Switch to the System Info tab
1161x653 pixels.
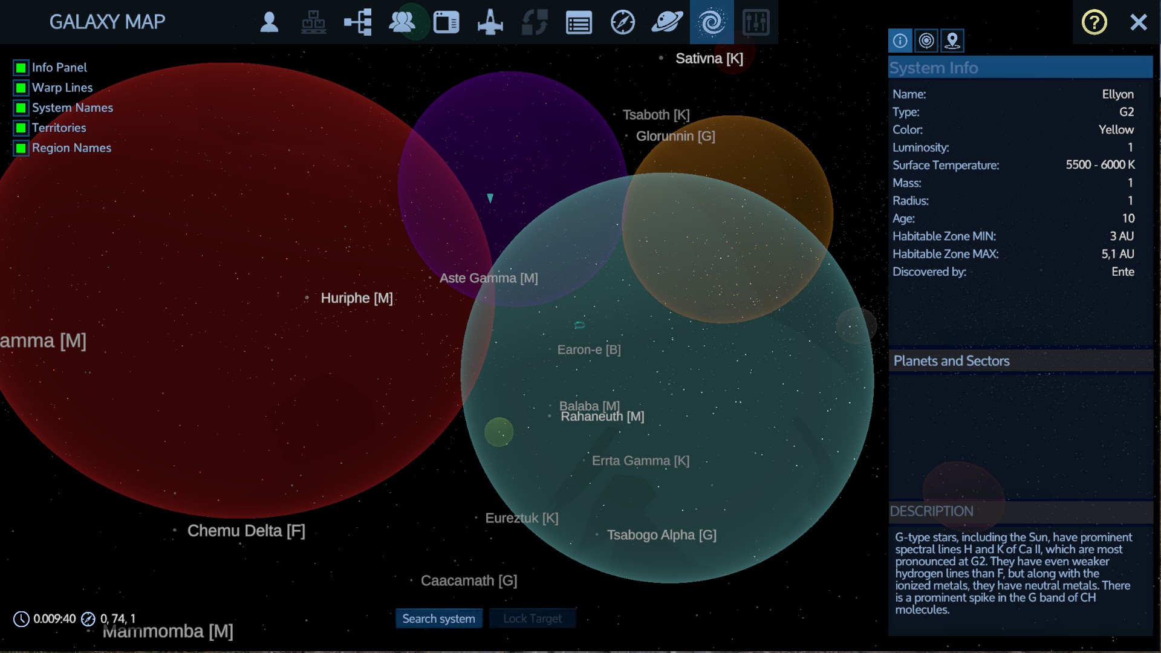coord(900,41)
